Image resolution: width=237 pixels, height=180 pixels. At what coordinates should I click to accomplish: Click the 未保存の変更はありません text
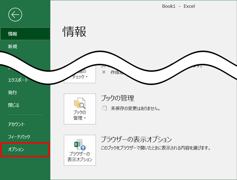tap(136, 108)
